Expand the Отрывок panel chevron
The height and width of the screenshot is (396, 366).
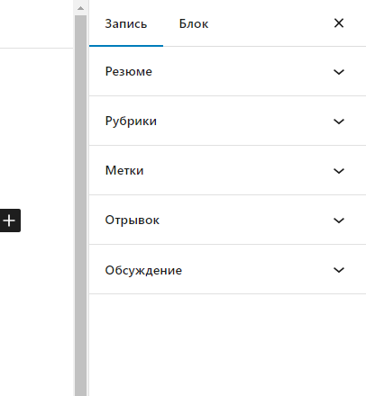339,220
